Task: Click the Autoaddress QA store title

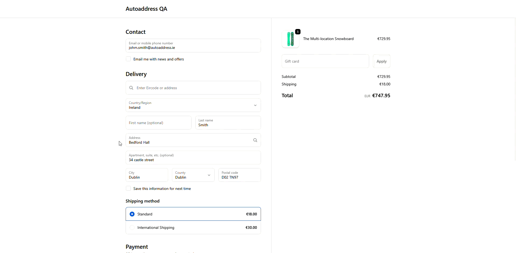Action: (x=146, y=9)
